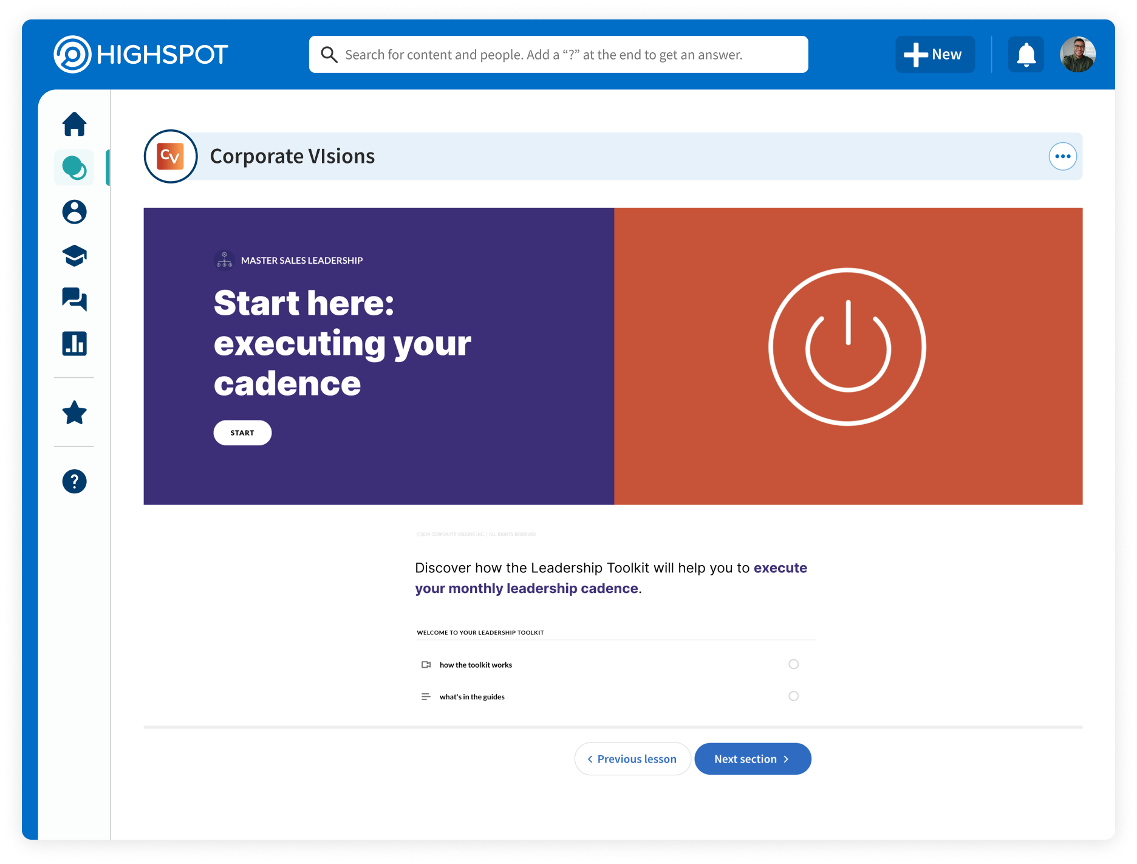The image size is (1137, 864).
Task: Select the teal chat bubble sidebar icon
Action: pos(74,168)
